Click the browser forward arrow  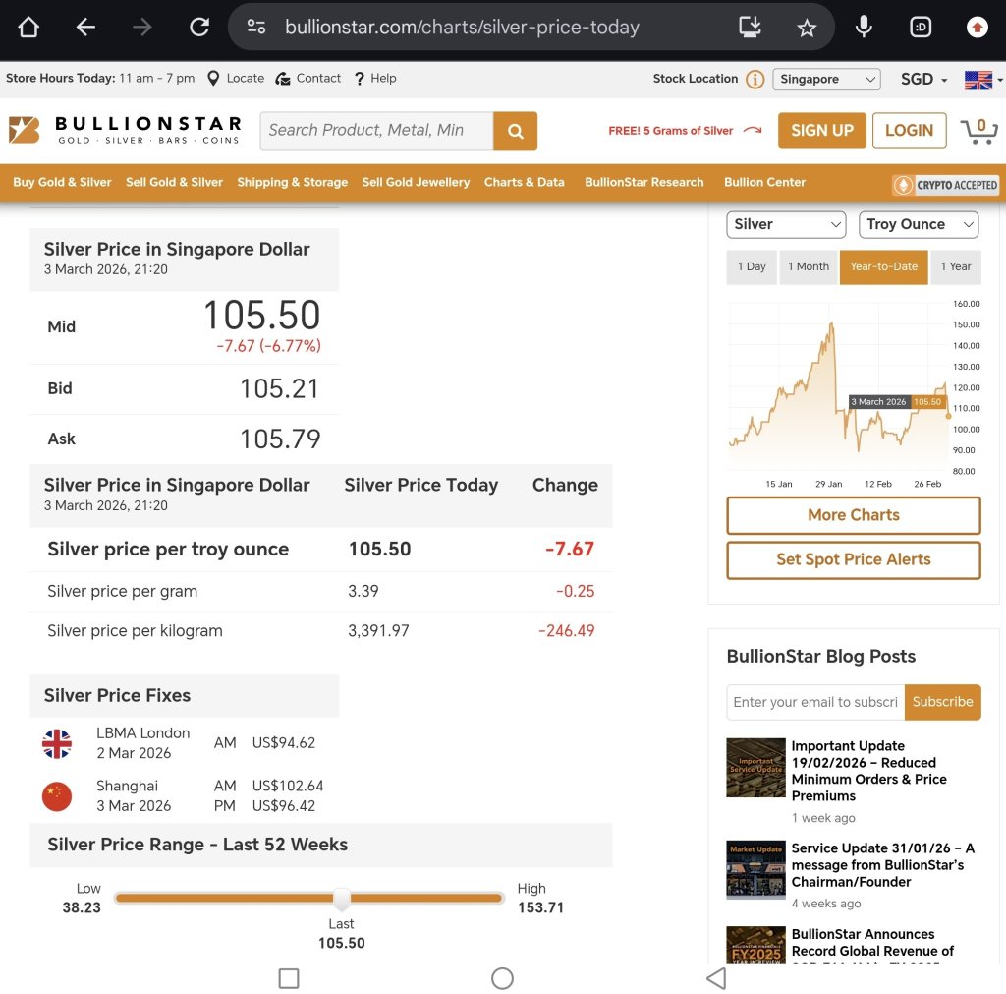pos(141,27)
